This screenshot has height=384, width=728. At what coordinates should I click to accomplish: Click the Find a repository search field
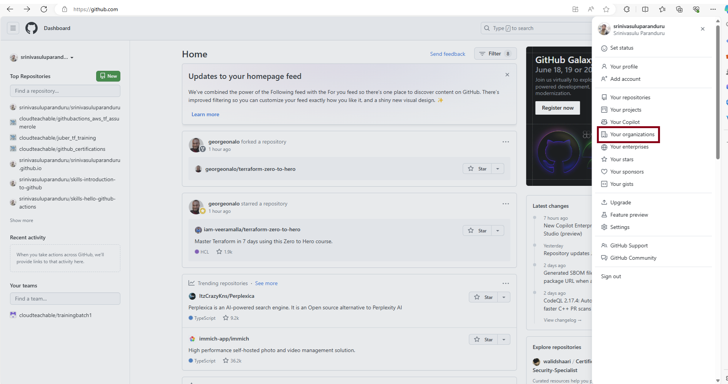point(65,91)
